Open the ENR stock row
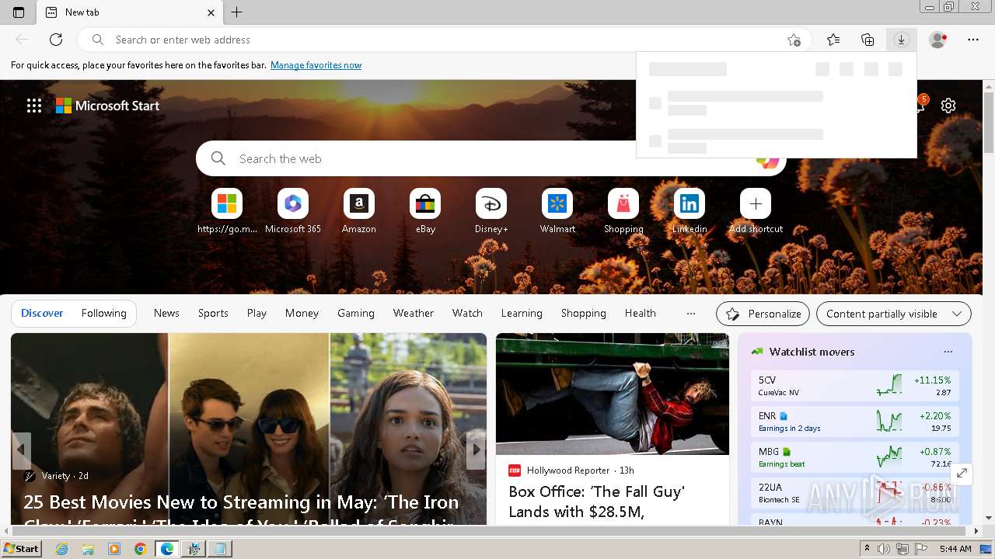 [x=855, y=422]
